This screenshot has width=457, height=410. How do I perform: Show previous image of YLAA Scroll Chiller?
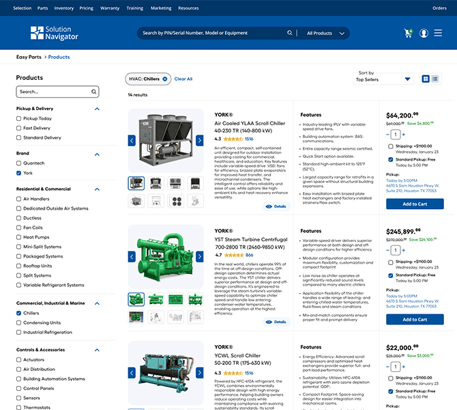click(x=132, y=141)
